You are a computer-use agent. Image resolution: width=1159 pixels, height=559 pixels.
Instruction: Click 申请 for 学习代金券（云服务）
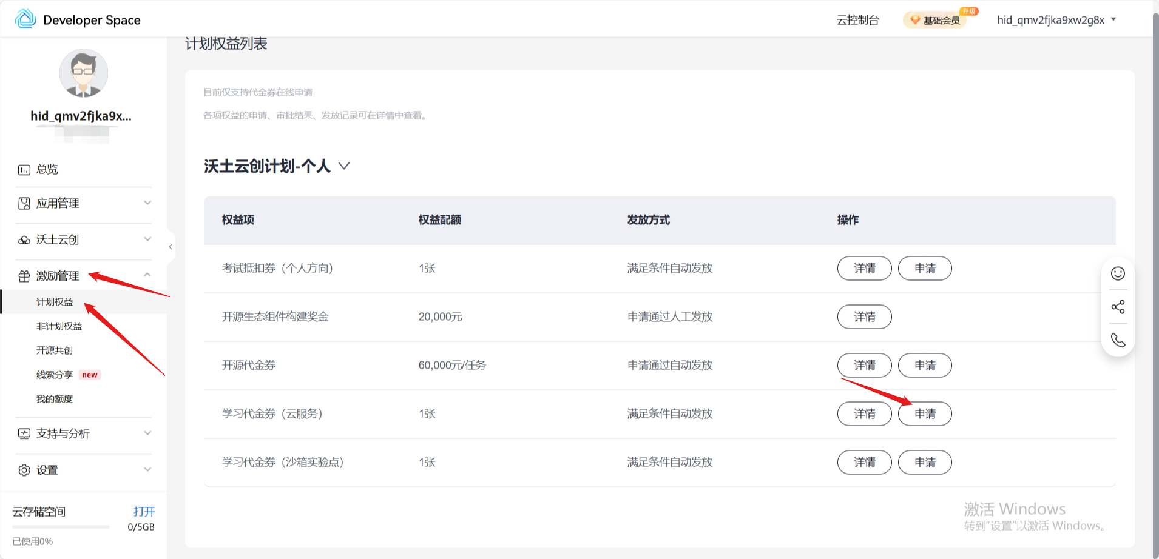925,414
